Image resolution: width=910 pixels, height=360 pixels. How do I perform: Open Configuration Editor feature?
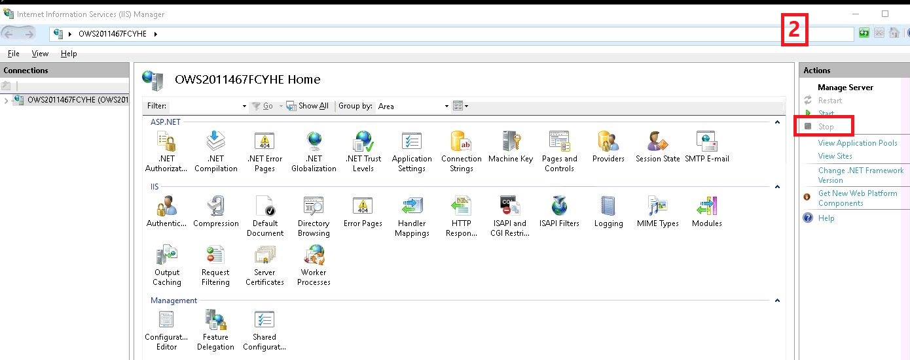pos(166,329)
